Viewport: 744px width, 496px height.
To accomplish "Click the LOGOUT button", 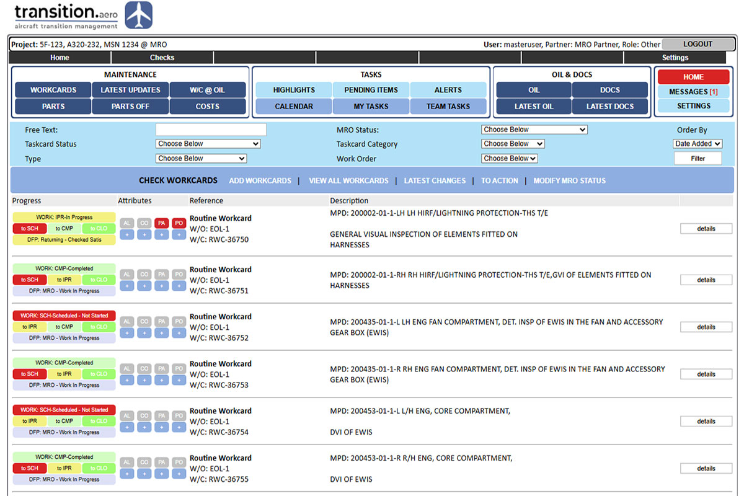I will (x=698, y=44).
